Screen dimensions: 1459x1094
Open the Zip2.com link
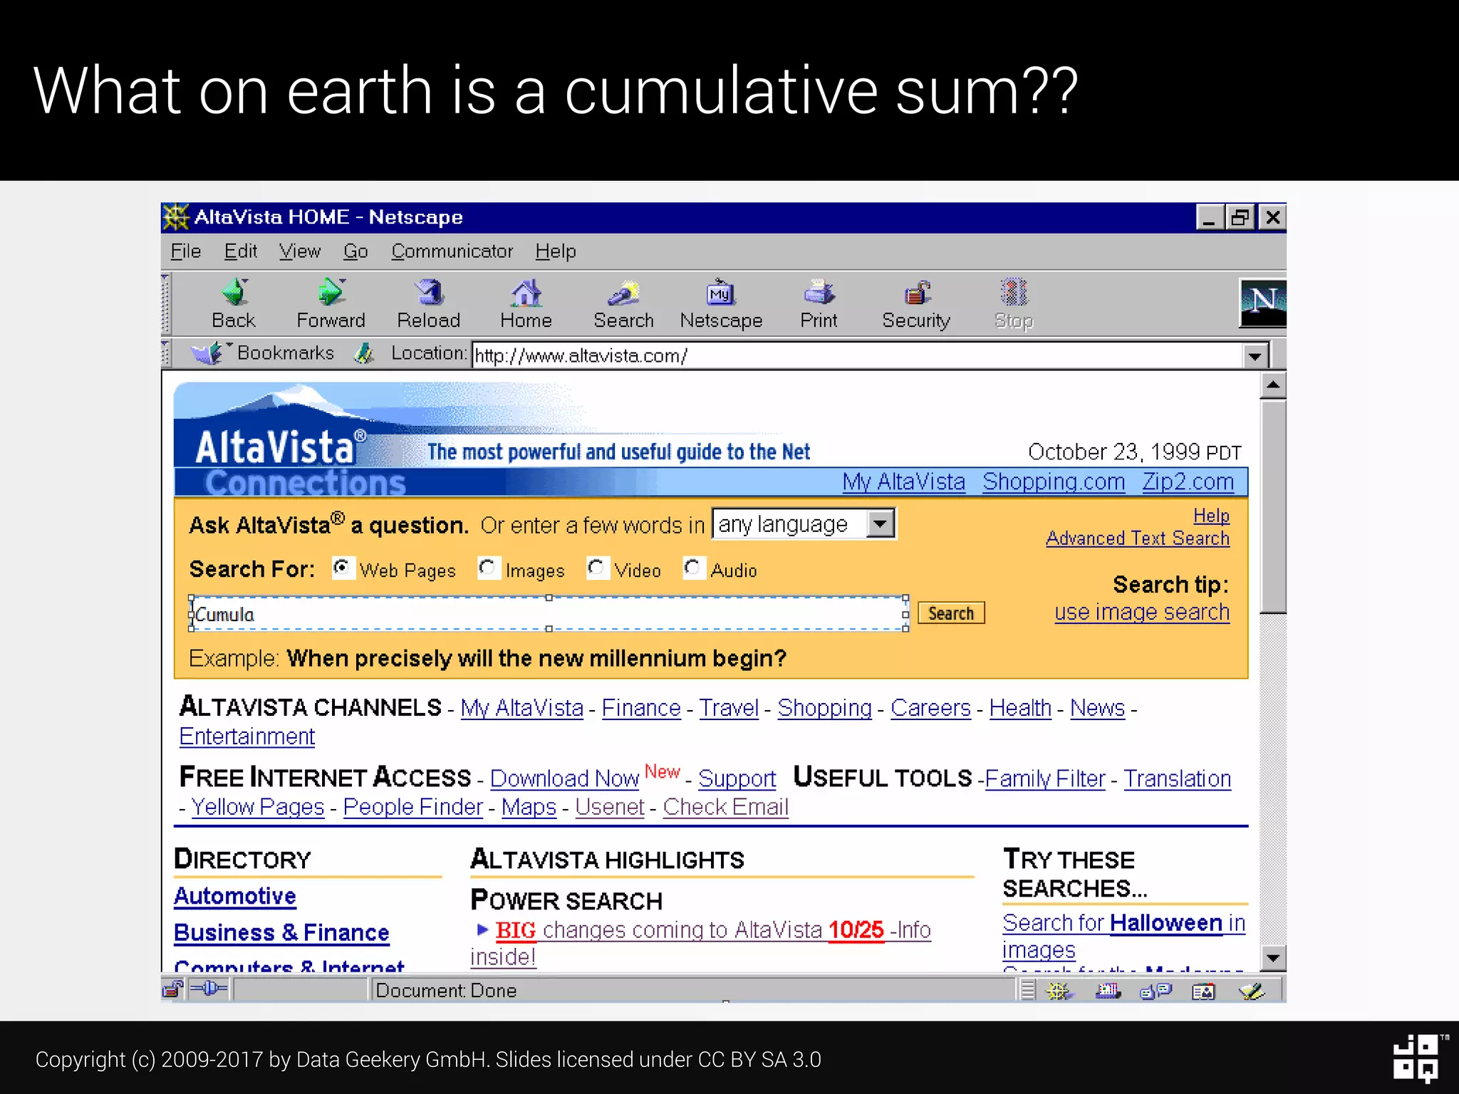click(1188, 482)
